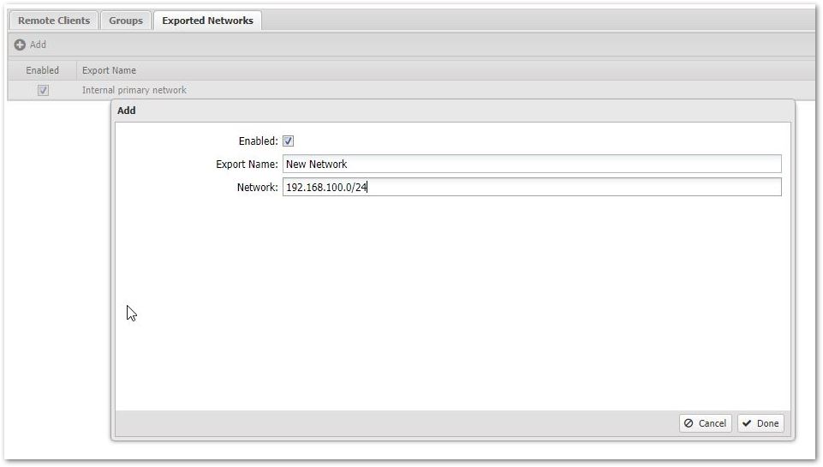Click the circle-slash icon on Cancel
Screen dimensions: 823x467
point(689,423)
